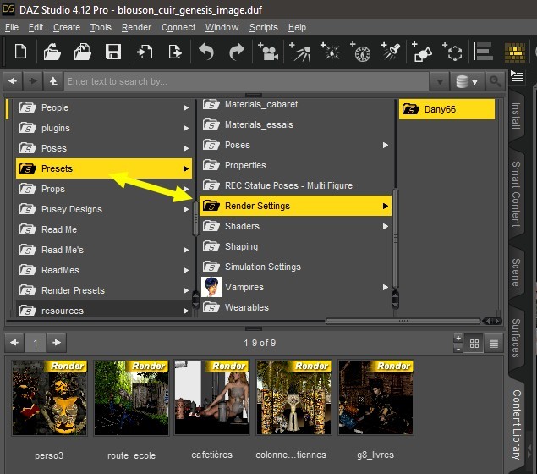
Task: Open the Scripts menu
Action: [x=263, y=27]
